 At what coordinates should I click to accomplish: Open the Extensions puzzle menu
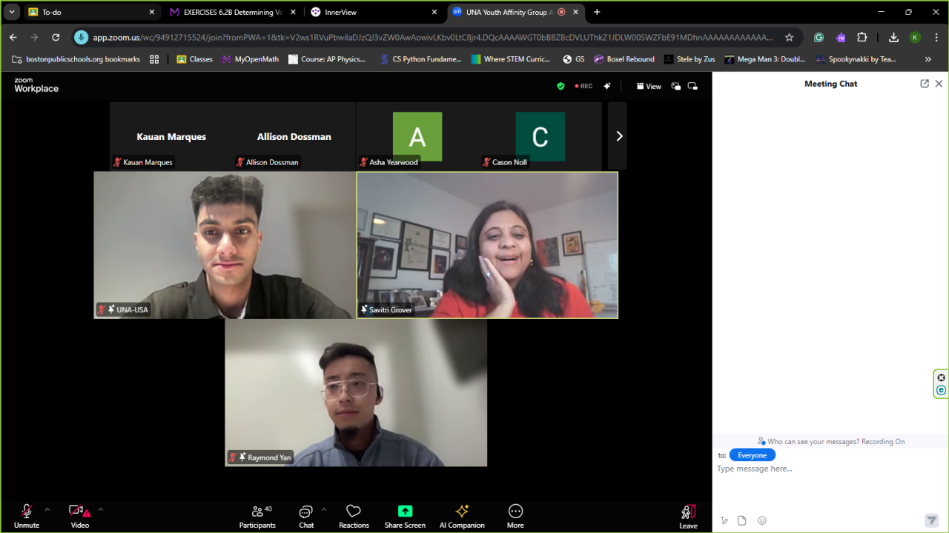862,37
